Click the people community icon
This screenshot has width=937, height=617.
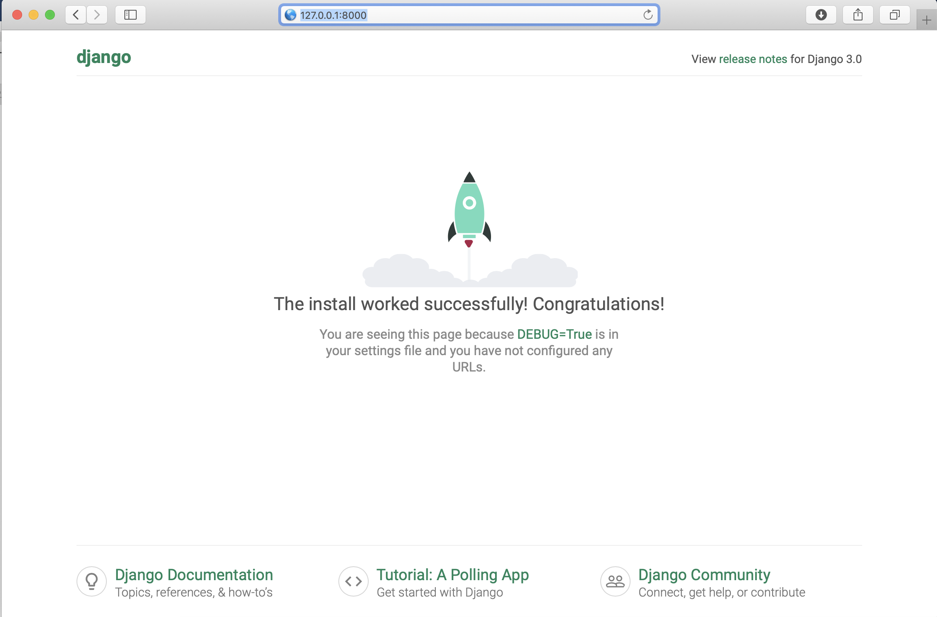pos(615,581)
